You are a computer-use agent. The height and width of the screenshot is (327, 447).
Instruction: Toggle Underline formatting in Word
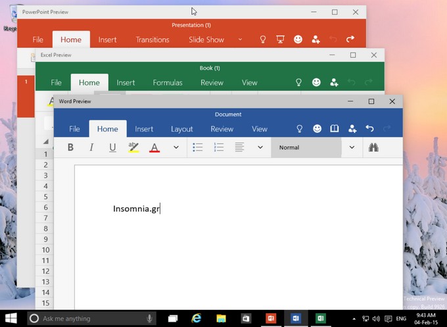coord(112,147)
